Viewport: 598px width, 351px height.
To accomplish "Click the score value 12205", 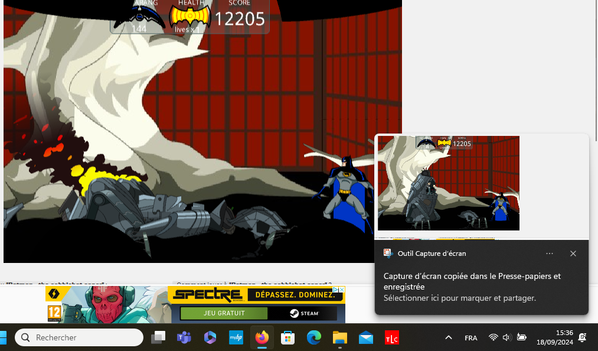I will [240, 19].
